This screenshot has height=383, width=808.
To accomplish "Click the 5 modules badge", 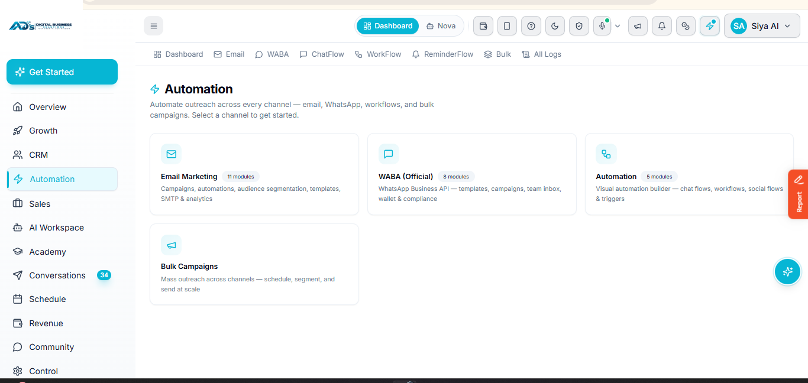I will pyautogui.click(x=660, y=177).
